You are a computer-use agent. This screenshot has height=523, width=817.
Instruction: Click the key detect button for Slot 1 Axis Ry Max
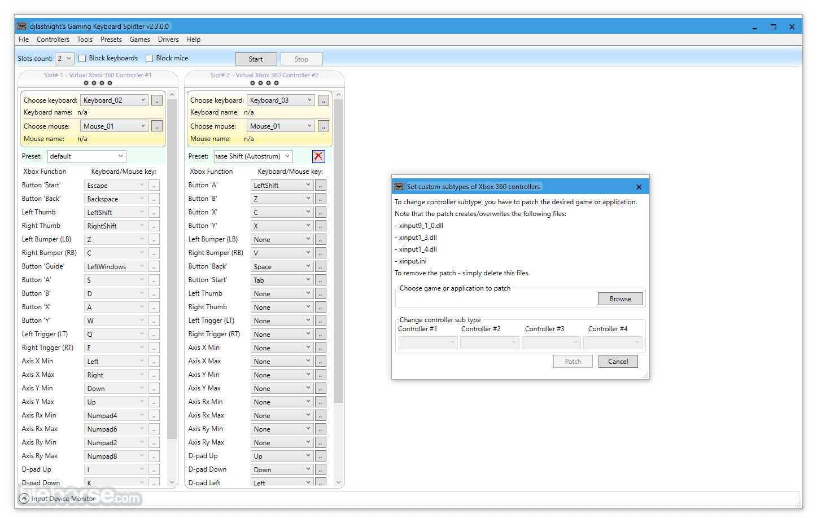154,456
